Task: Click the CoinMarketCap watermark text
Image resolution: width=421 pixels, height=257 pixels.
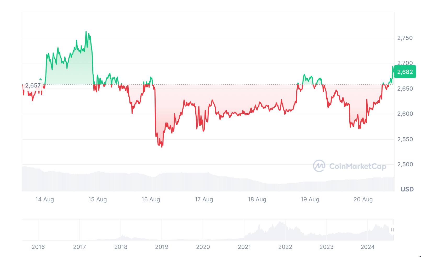Action: tap(357, 166)
